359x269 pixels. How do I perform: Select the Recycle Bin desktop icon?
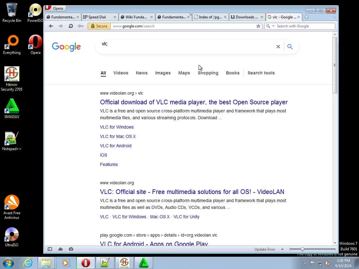tap(12, 12)
